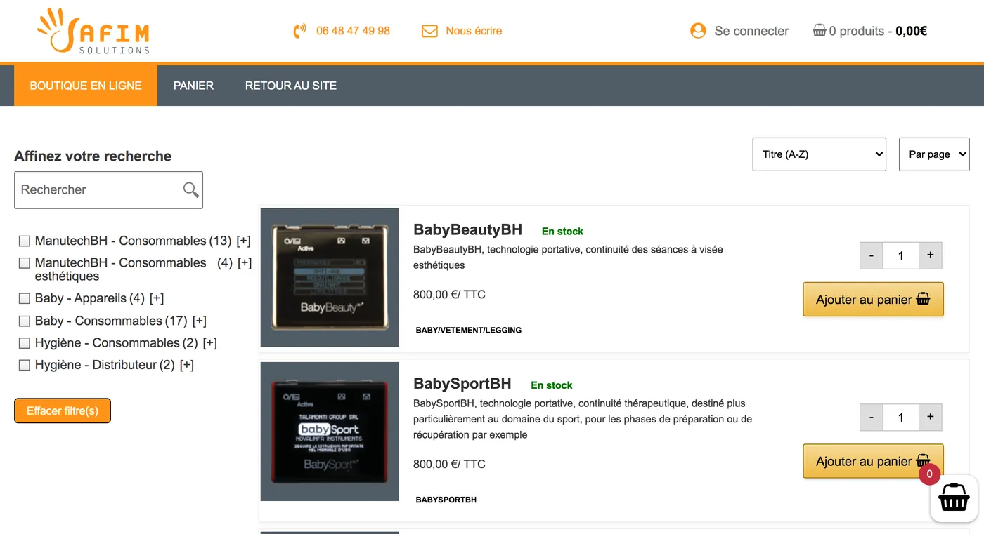Open the BabySportBH product title
984x534 pixels.
tap(462, 384)
